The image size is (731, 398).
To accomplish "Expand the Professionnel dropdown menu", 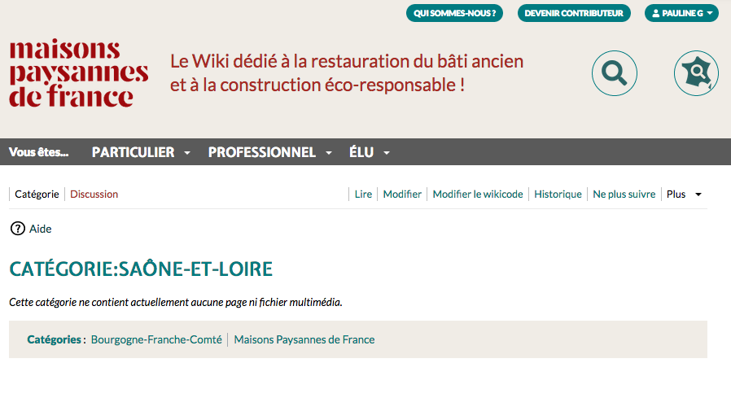I will (x=270, y=152).
